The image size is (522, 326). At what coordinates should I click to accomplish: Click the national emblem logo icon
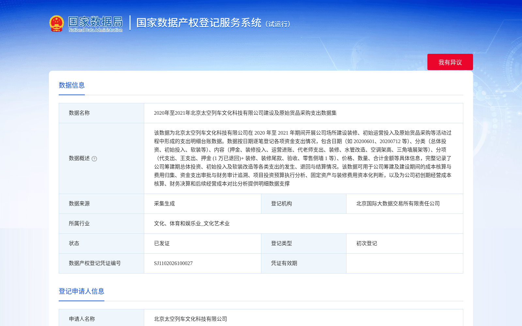[x=56, y=23]
